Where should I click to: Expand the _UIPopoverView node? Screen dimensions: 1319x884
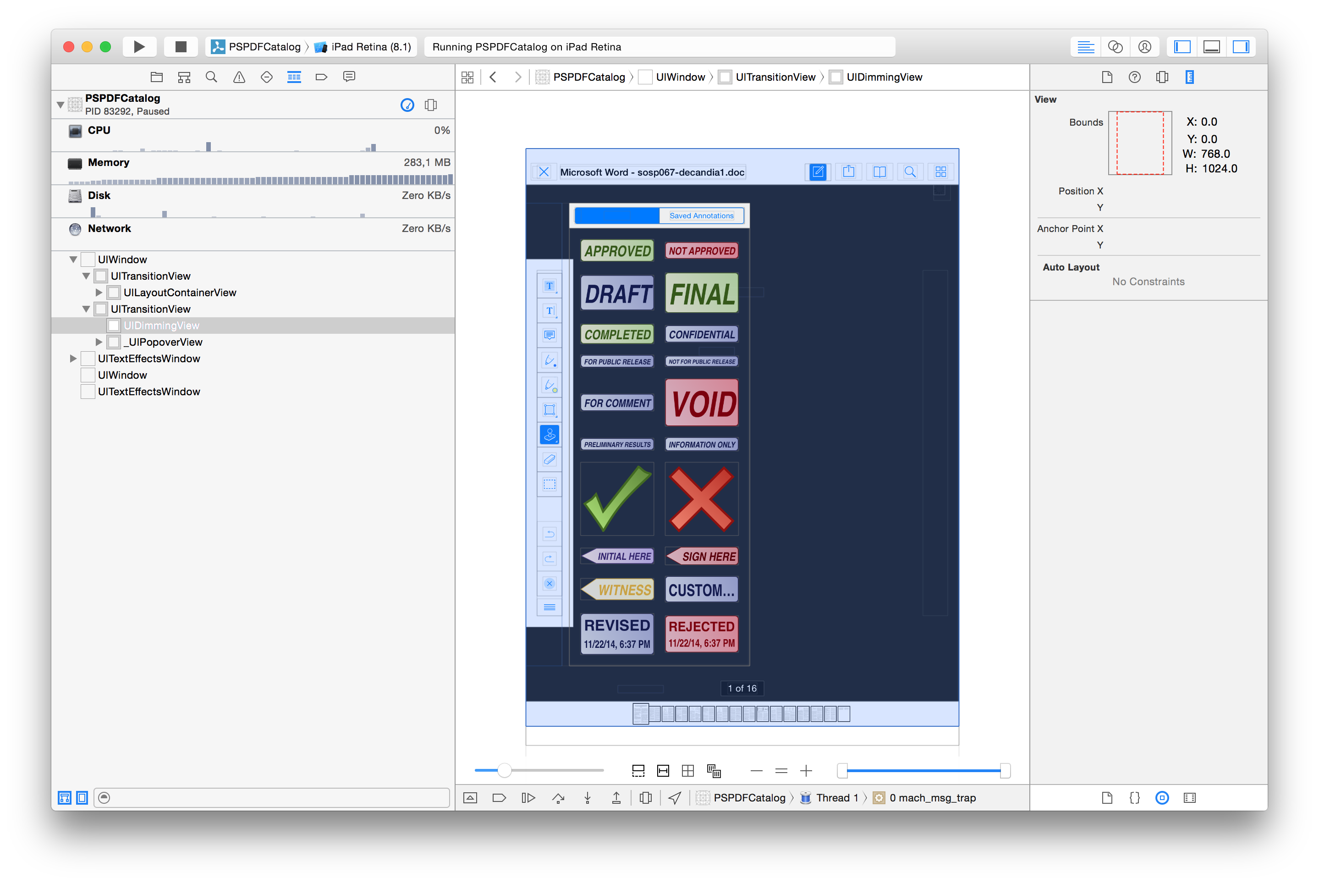[x=99, y=342]
